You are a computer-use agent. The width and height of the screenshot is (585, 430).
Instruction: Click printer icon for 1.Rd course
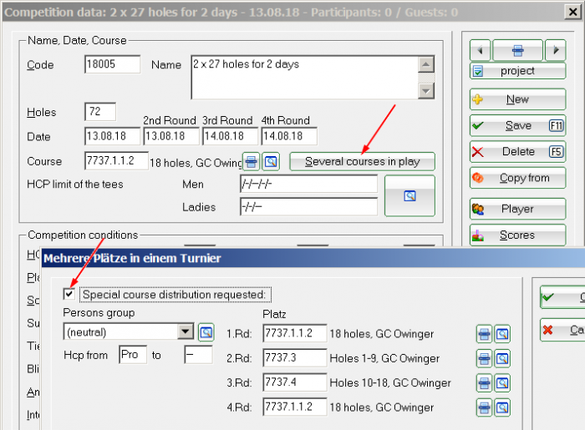[484, 334]
